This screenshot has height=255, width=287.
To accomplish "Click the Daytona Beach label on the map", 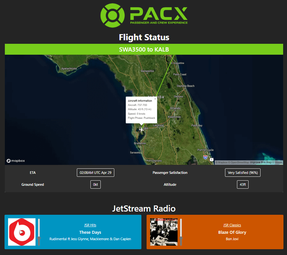I will pyautogui.click(x=186, y=86).
